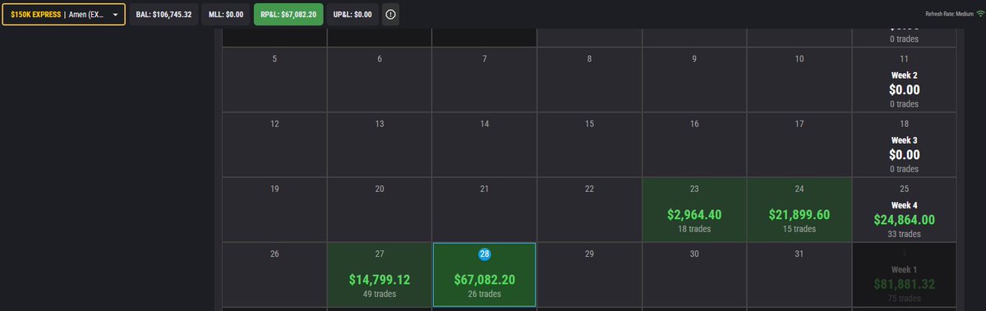Select empty calendar day 22
This screenshot has height=311, width=986.
pos(589,209)
